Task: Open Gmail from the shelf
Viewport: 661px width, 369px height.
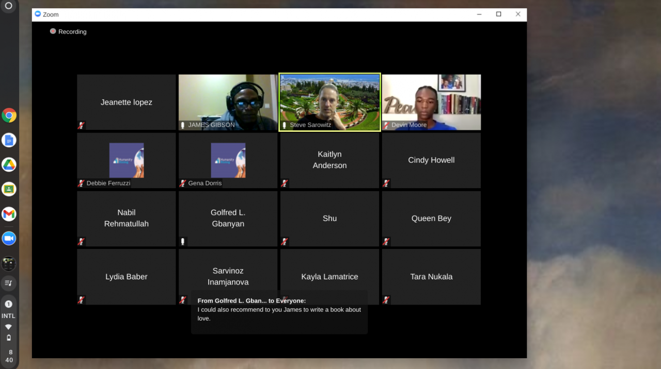Action: pos(9,214)
